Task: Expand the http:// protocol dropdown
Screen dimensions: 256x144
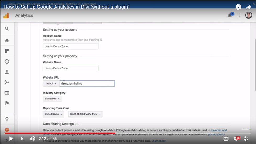Action: point(51,84)
